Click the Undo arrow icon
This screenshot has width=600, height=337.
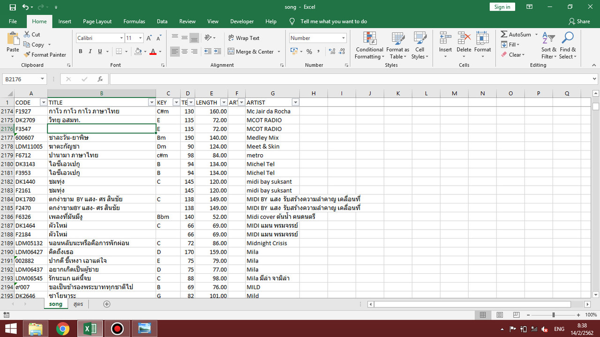click(25, 7)
